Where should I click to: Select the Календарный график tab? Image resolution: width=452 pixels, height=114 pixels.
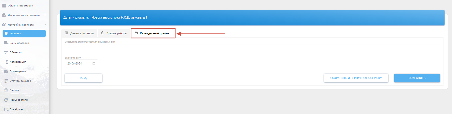(153, 33)
